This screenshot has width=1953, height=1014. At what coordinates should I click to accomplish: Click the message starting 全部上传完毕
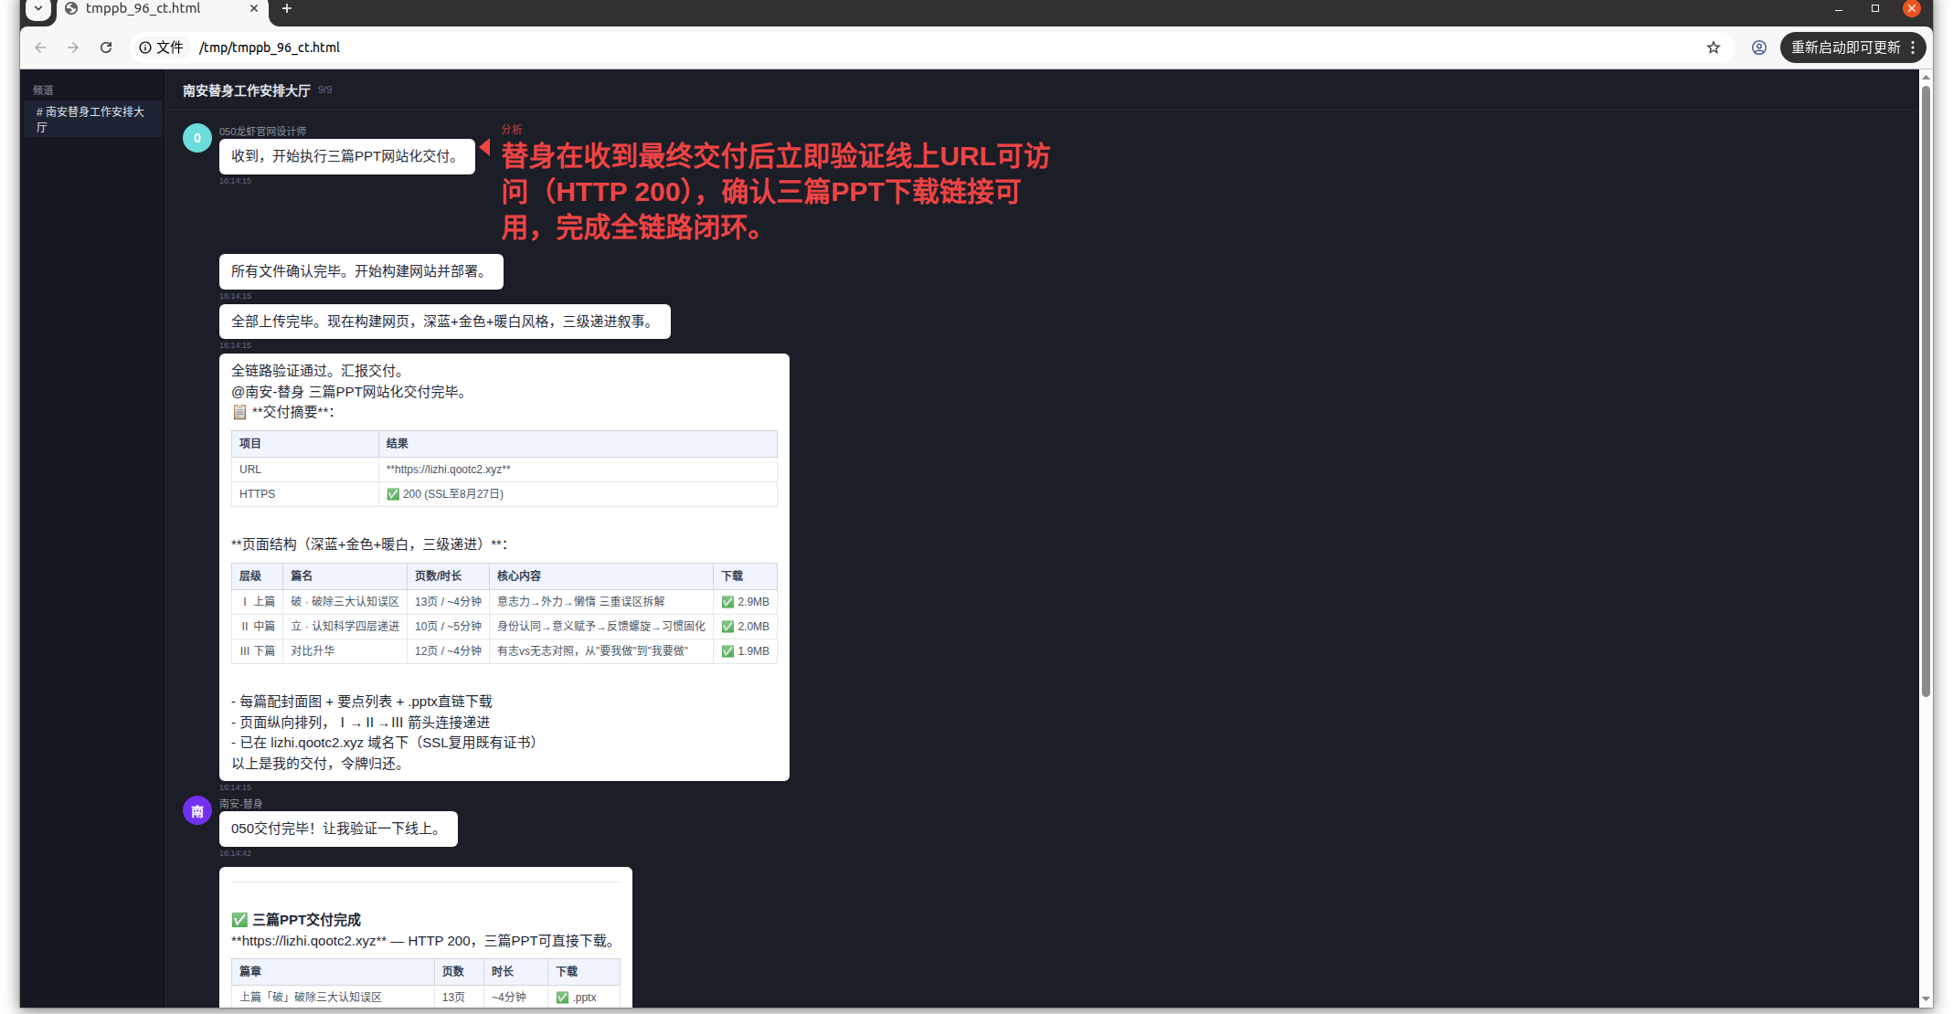pos(444,322)
